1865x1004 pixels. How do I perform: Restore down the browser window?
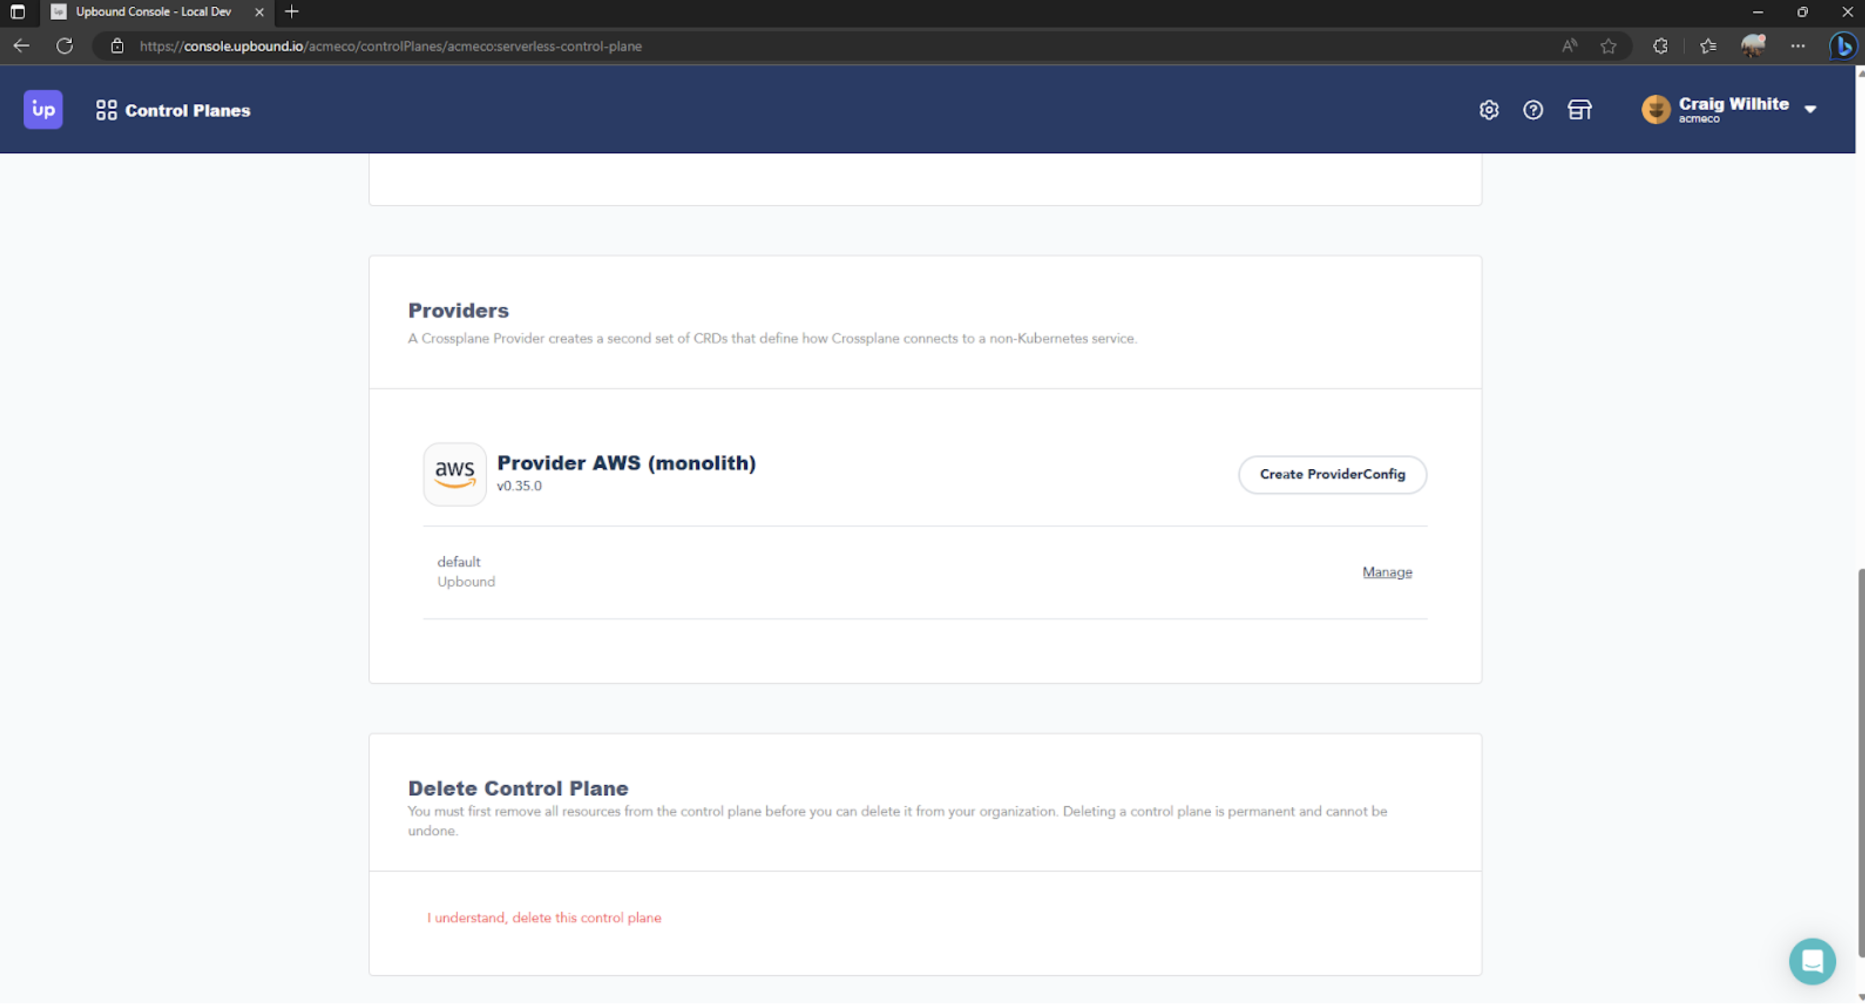coord(1802,11)
